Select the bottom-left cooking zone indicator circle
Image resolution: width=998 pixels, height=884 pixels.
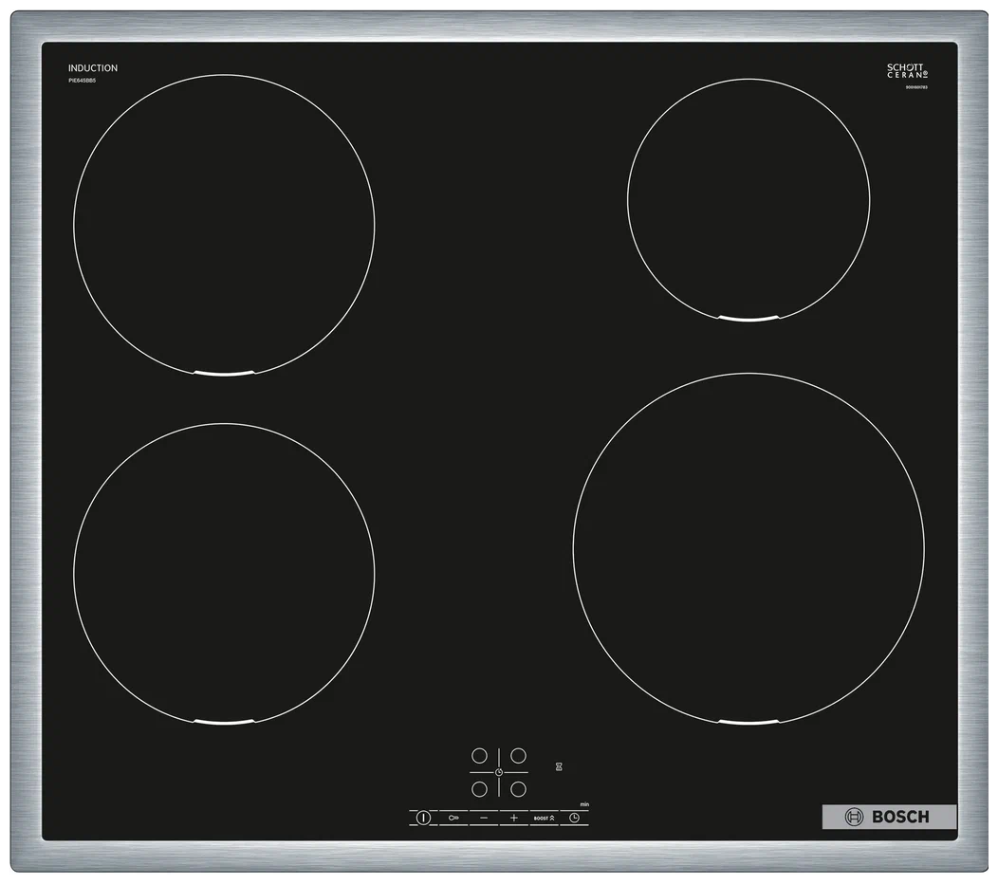480,789
